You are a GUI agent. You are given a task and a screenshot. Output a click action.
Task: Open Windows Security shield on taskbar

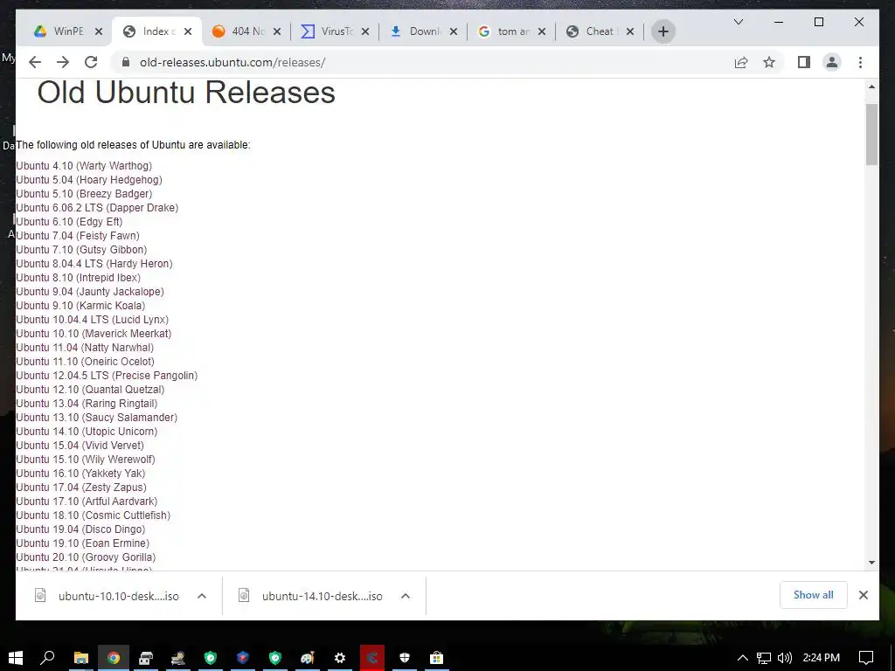click(404, 658)
